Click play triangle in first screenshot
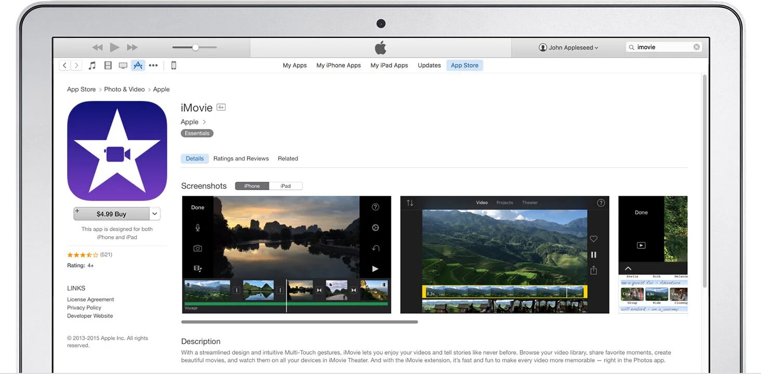The height and width of the screenshot is (374, 761). 375,269
